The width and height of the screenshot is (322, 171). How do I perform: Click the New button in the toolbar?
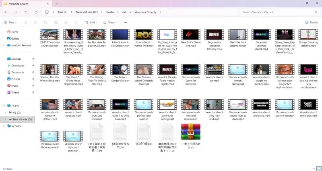(10, 23)
